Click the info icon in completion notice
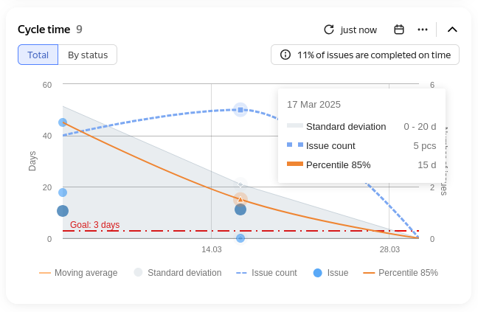This screenshot has width=478, height=312. [x=285, y=55]
